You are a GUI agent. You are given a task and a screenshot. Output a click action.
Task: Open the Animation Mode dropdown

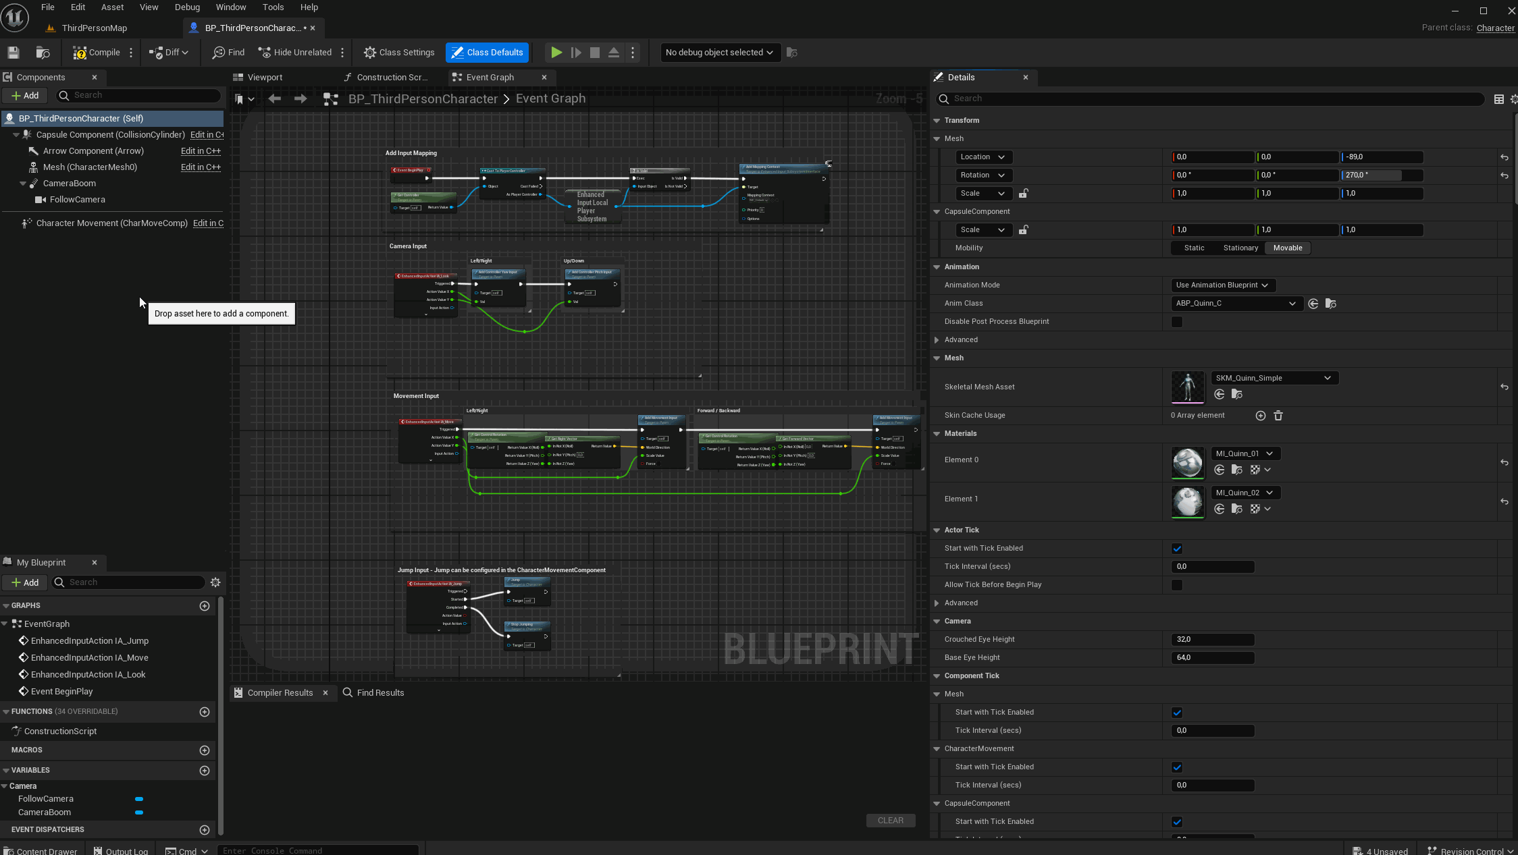[1222, 285]
